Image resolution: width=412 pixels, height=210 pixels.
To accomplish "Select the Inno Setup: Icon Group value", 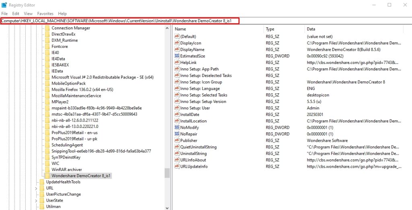I will [201, 82].
